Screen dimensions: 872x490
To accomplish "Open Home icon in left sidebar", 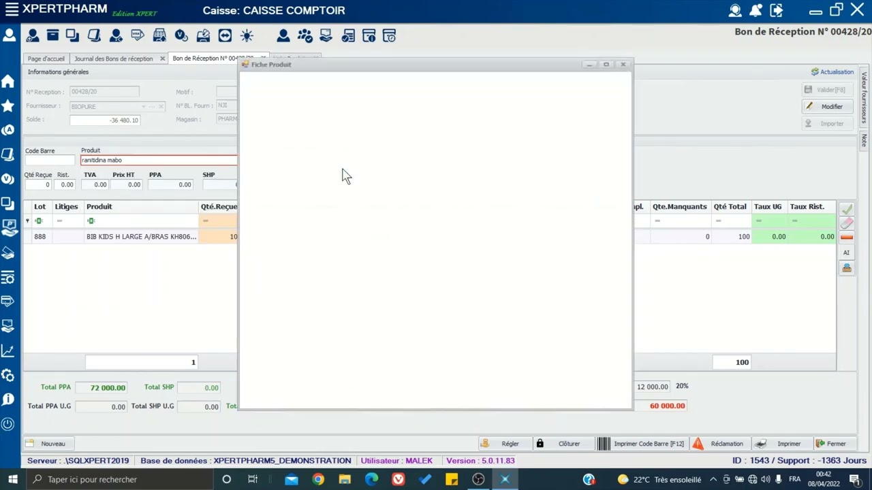I will (8, 82).
